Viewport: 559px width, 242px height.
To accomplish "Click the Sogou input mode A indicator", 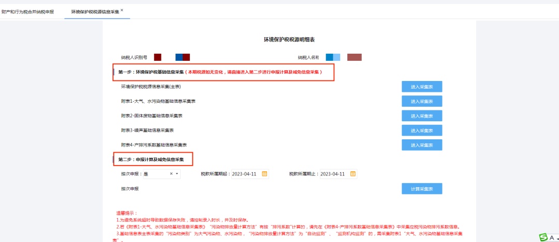I will click(552, 237).
